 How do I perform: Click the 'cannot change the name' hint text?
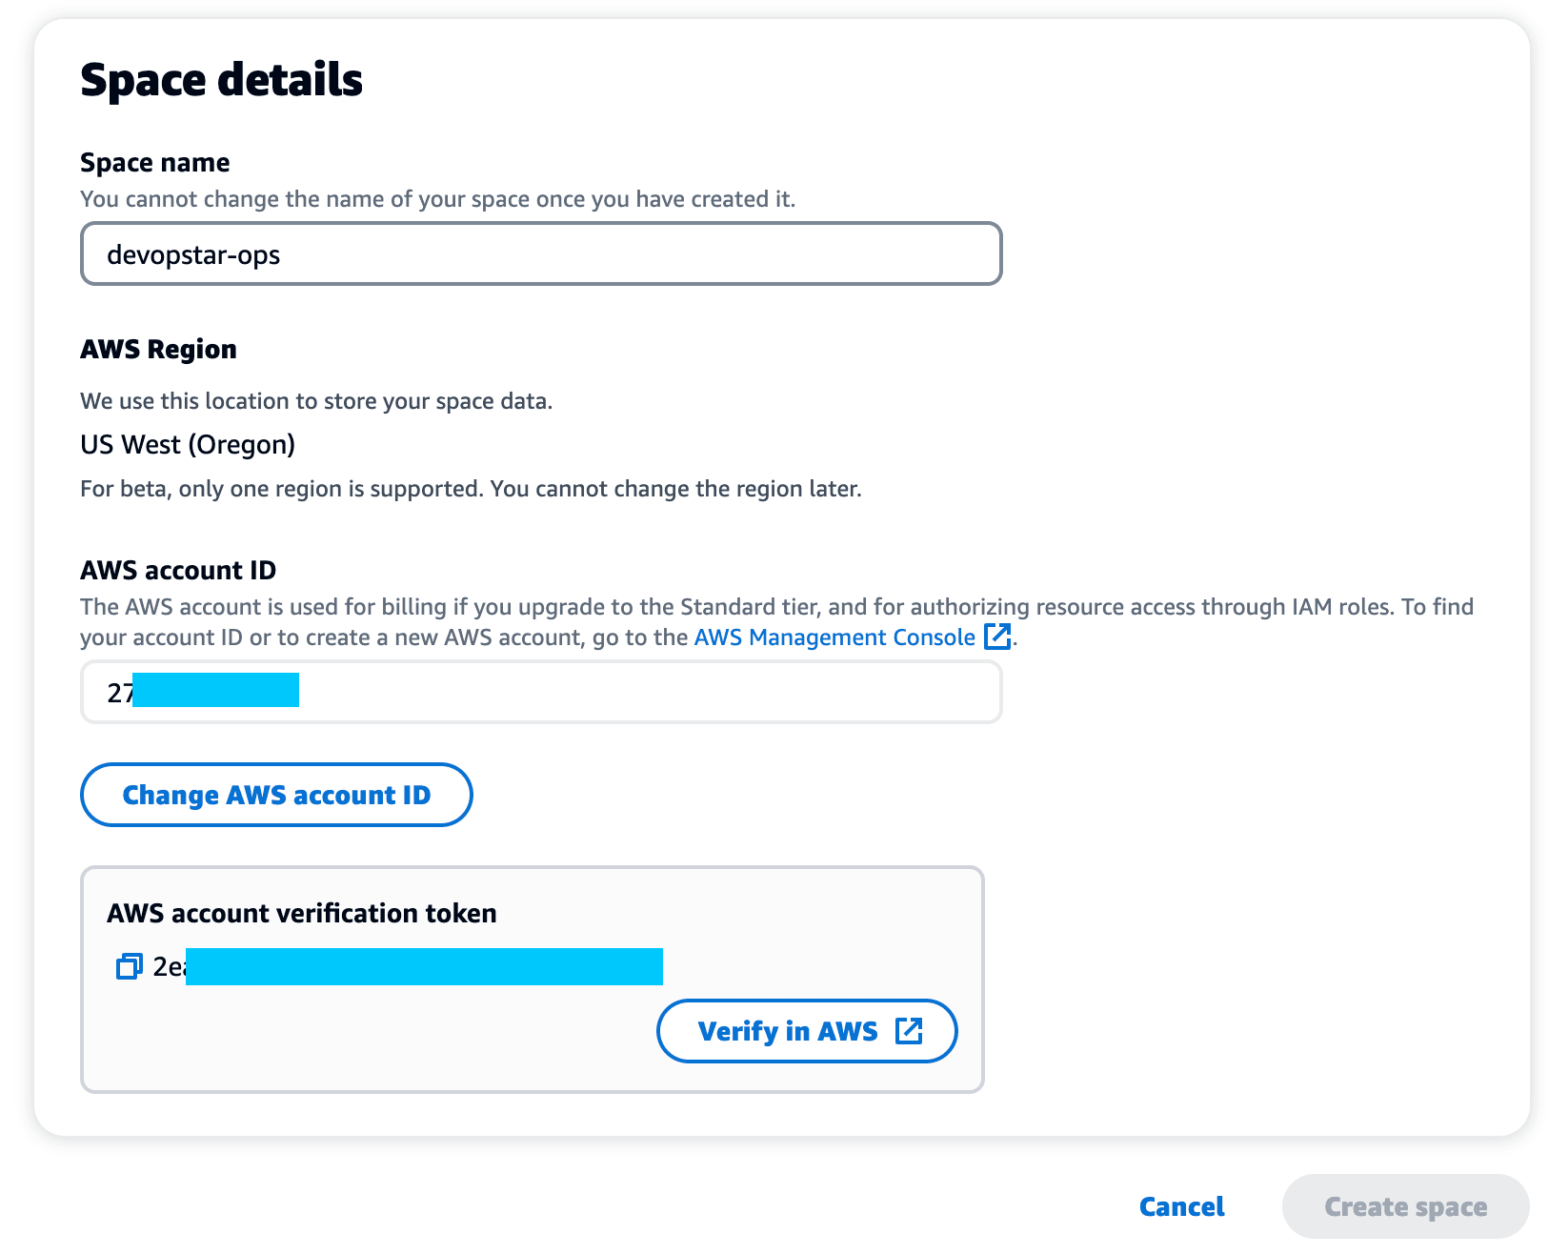[x=437, y=199]
